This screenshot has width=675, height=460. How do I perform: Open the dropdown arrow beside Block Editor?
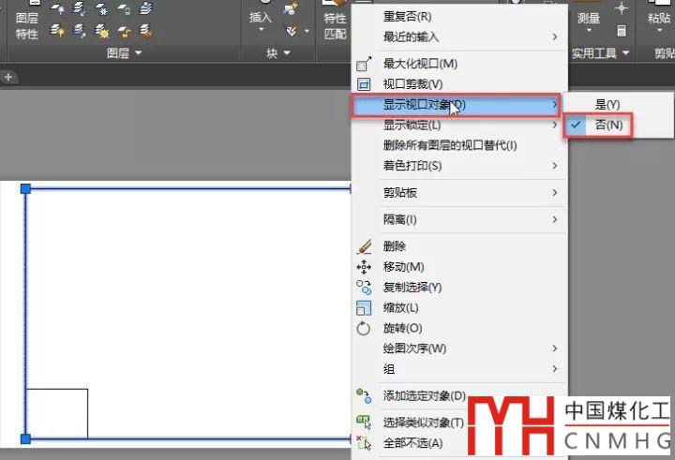pyautogui.click(x=307, y=31)
